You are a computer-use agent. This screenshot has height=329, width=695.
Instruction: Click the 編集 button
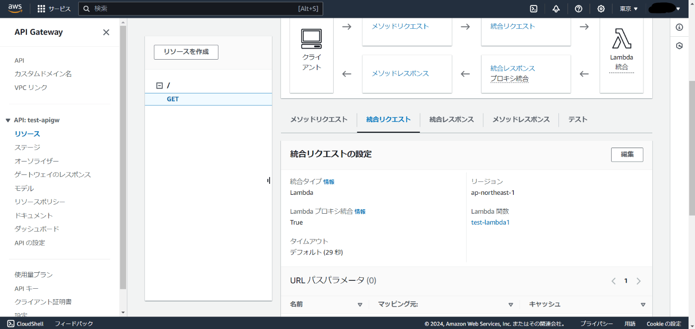[x=627, y=155]
